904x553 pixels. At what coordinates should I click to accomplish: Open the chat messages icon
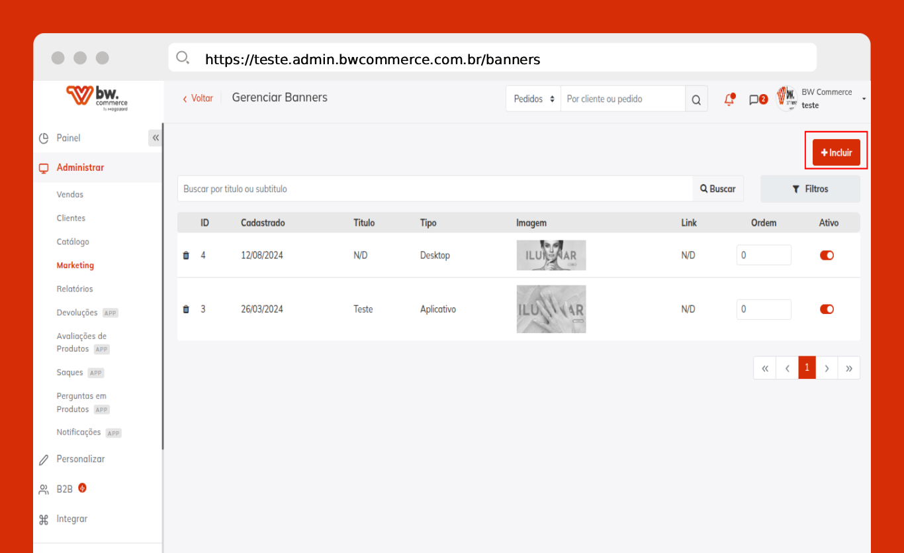[754, 99]
